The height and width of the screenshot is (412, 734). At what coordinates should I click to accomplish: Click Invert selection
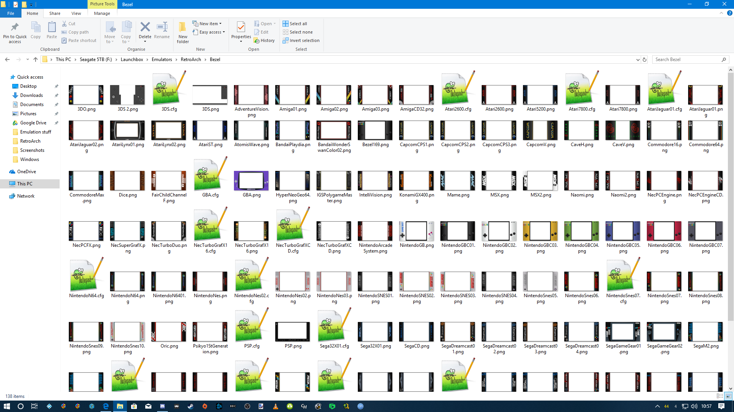pyautogui.click(x=301, y=40)
